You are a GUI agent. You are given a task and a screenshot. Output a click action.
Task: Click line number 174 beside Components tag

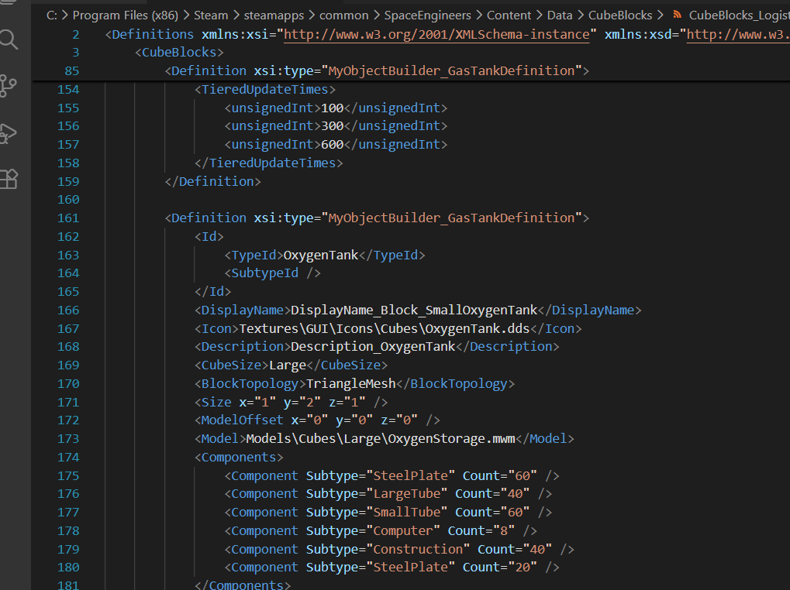tap(68, 457)
